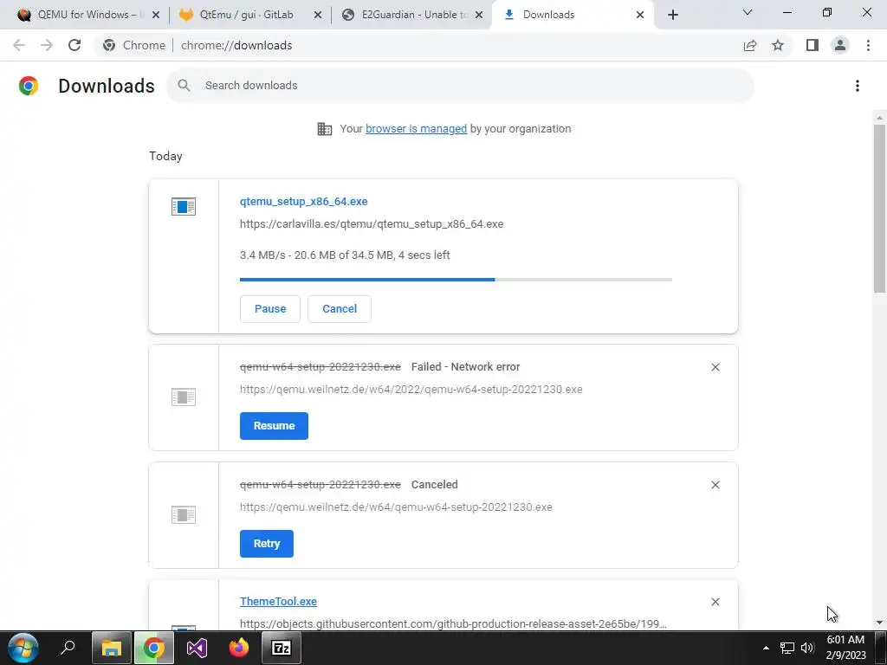887x665 pixels.
Task: Open the qtemu_setup_x86_64.exe link
Action: (x=304, y=201)
